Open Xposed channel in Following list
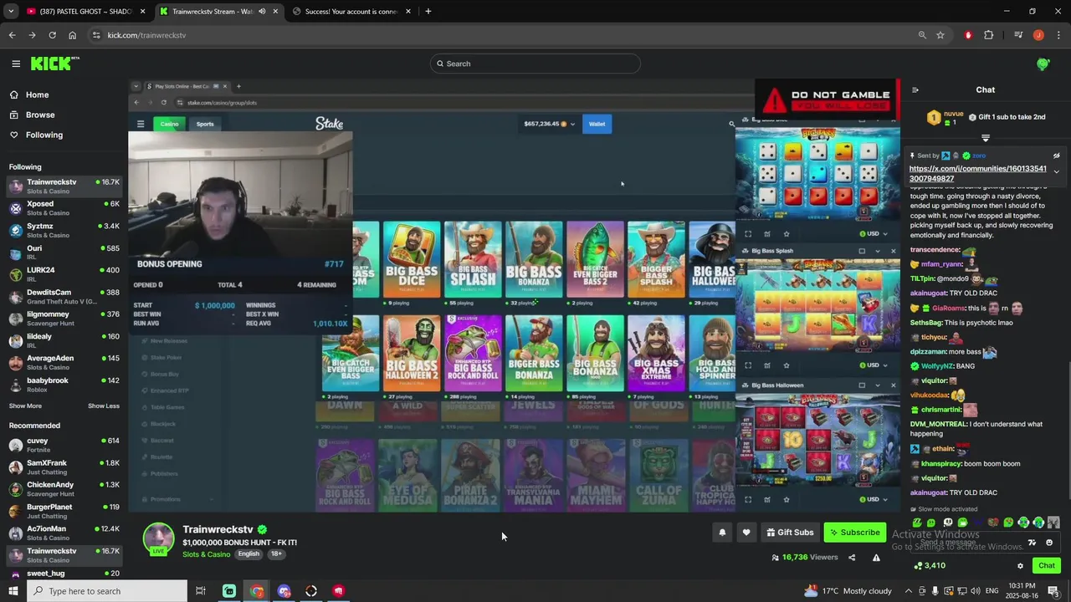 pyautogui.click(x=64, y=208)
